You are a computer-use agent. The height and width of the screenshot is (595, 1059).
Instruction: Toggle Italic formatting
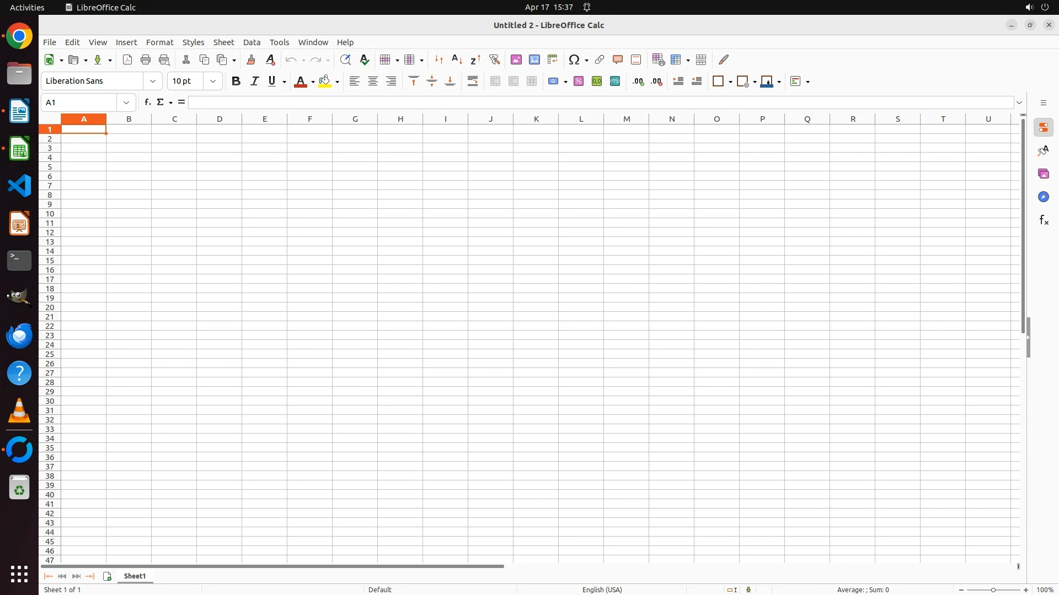pyautogui.click(x=254, y=82)
